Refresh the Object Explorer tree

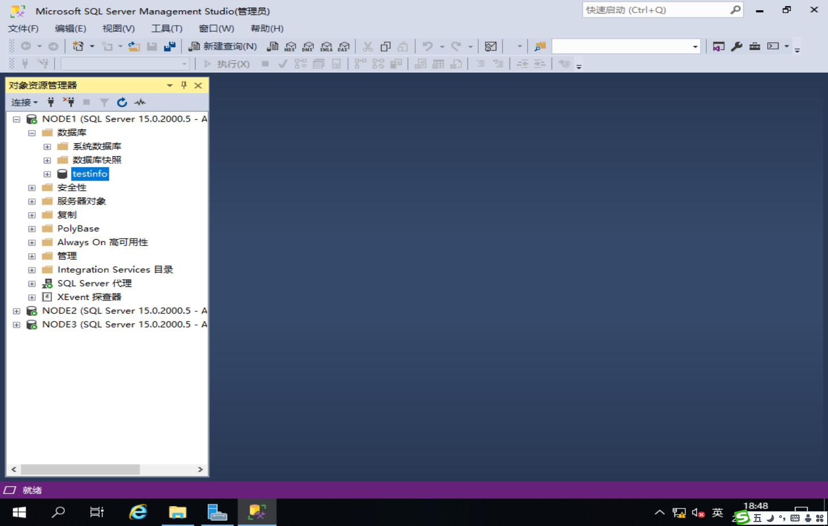[122, 102]
